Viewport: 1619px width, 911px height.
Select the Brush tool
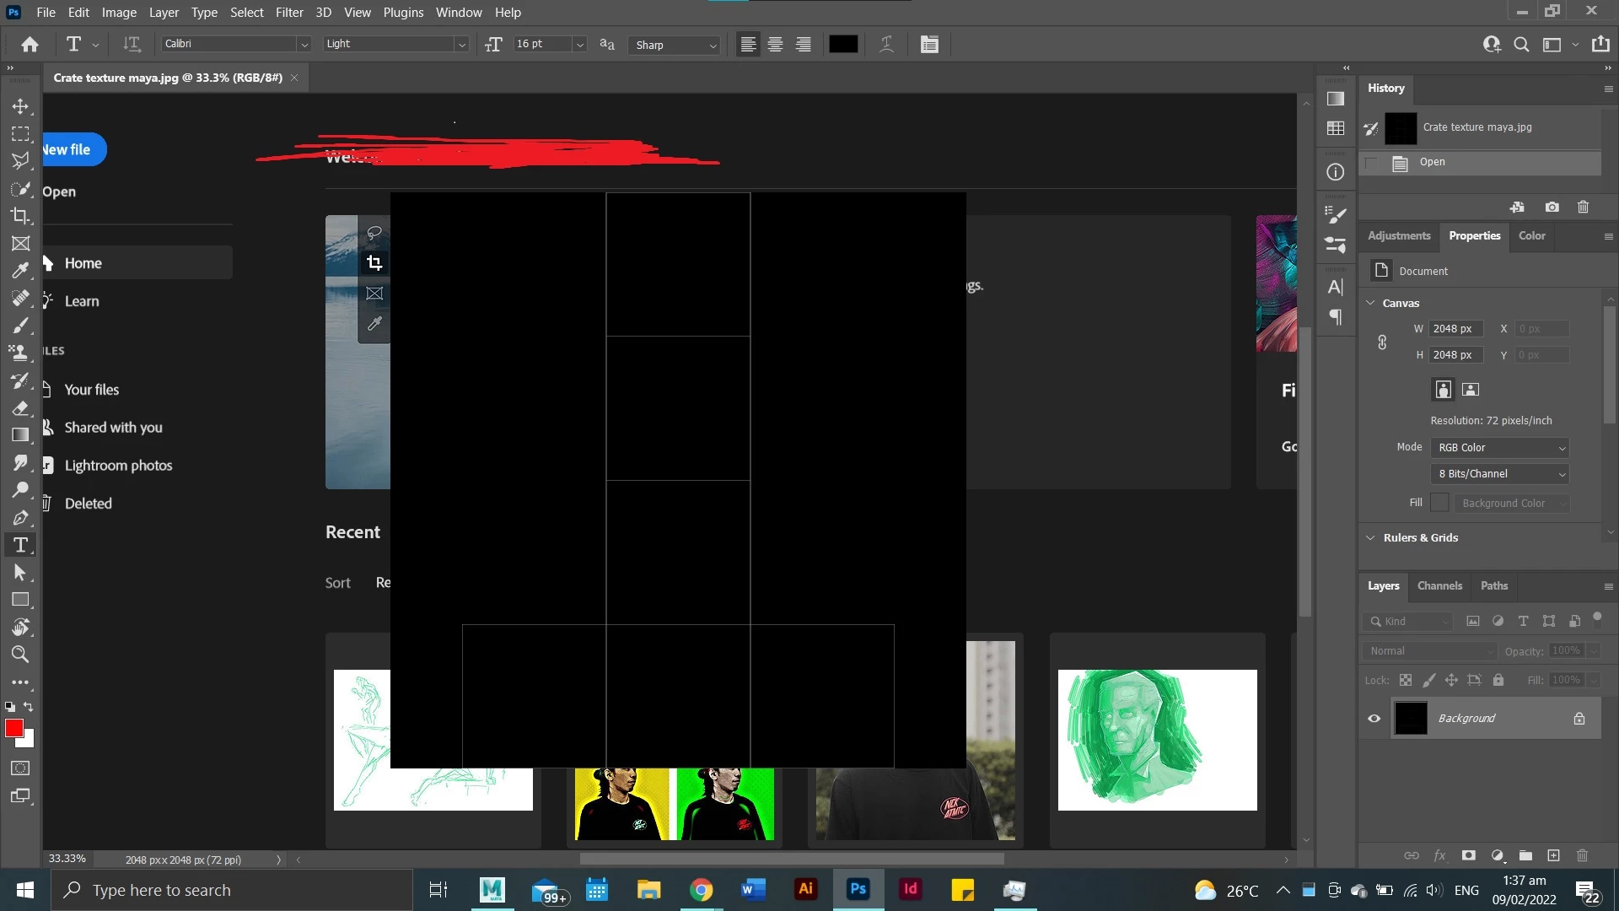20,326
